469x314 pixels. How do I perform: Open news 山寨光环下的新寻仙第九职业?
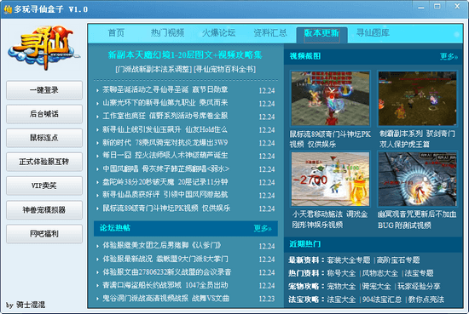[x=165, y=103]
